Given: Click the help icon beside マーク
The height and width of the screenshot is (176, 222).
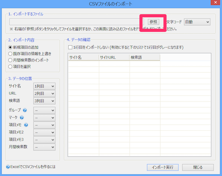Looking at the screenshot, I should (x=22, y=117).
